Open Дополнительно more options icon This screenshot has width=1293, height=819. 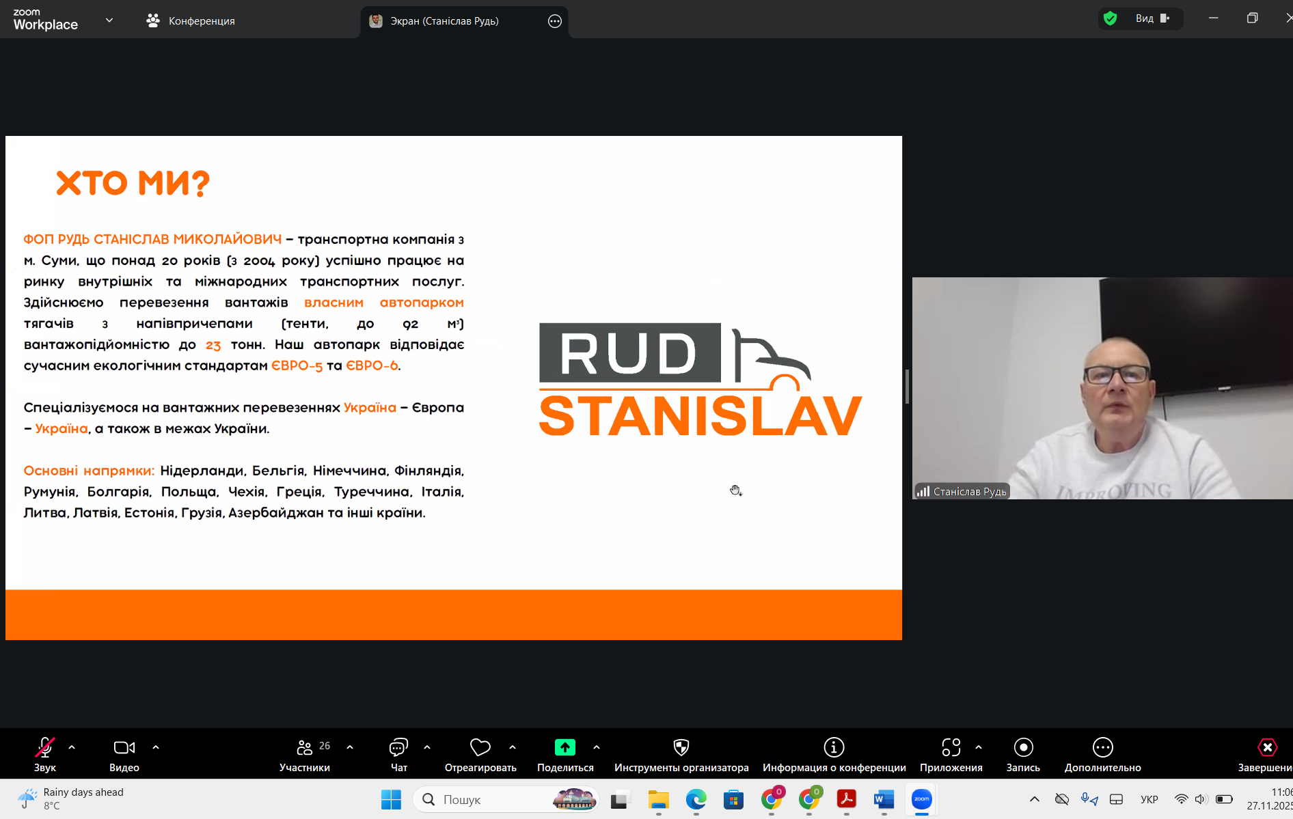1102,748
